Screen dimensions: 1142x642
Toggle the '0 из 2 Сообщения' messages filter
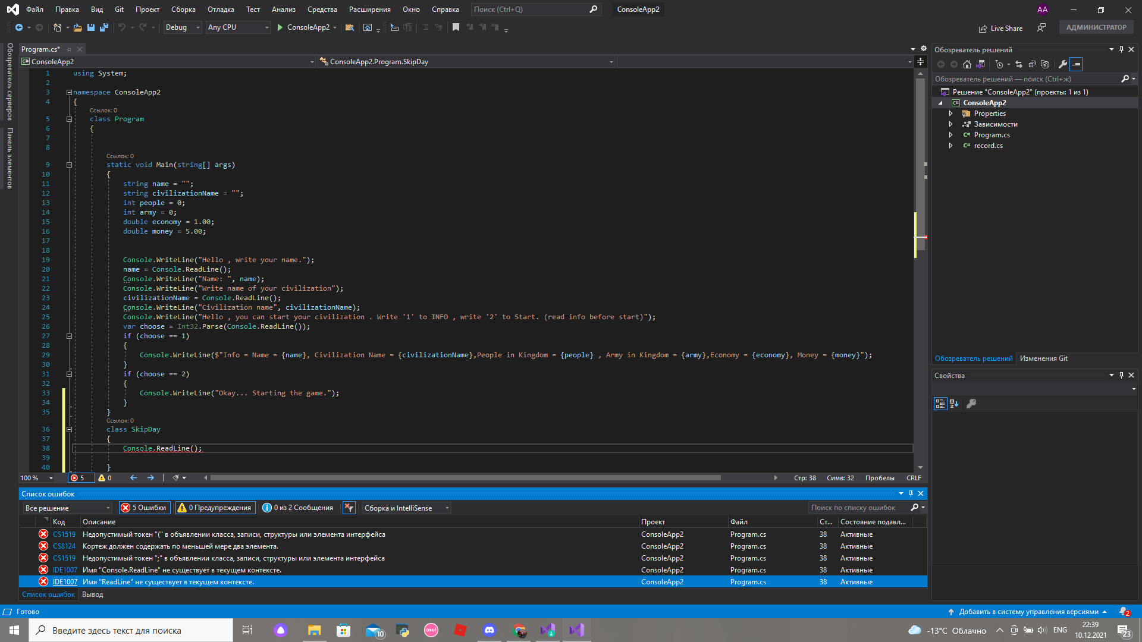click(x=298, y=508)
